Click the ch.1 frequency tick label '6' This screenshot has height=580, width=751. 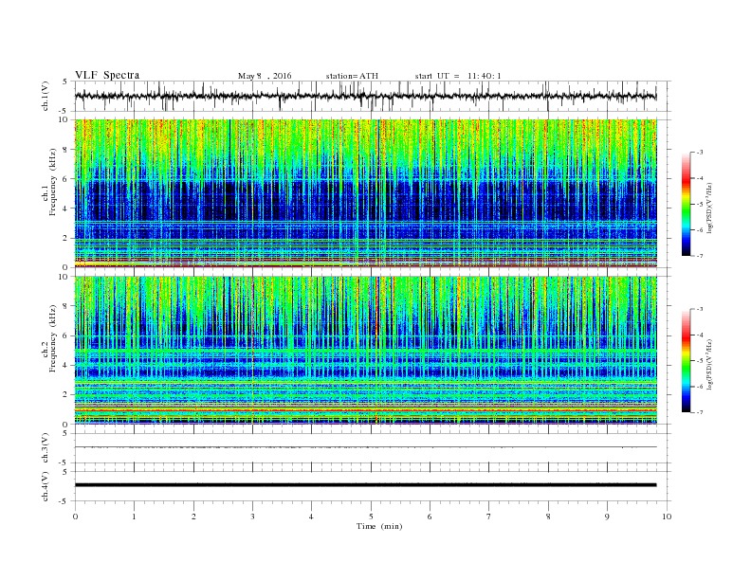tap(66, 178)
